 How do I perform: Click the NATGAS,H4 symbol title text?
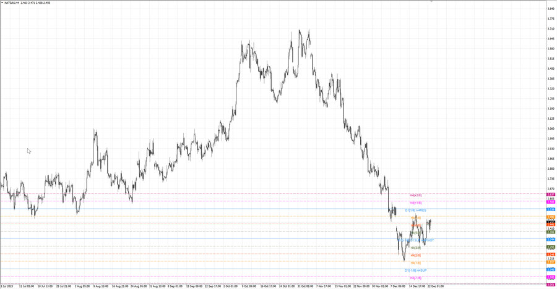(x=12, y=3)
